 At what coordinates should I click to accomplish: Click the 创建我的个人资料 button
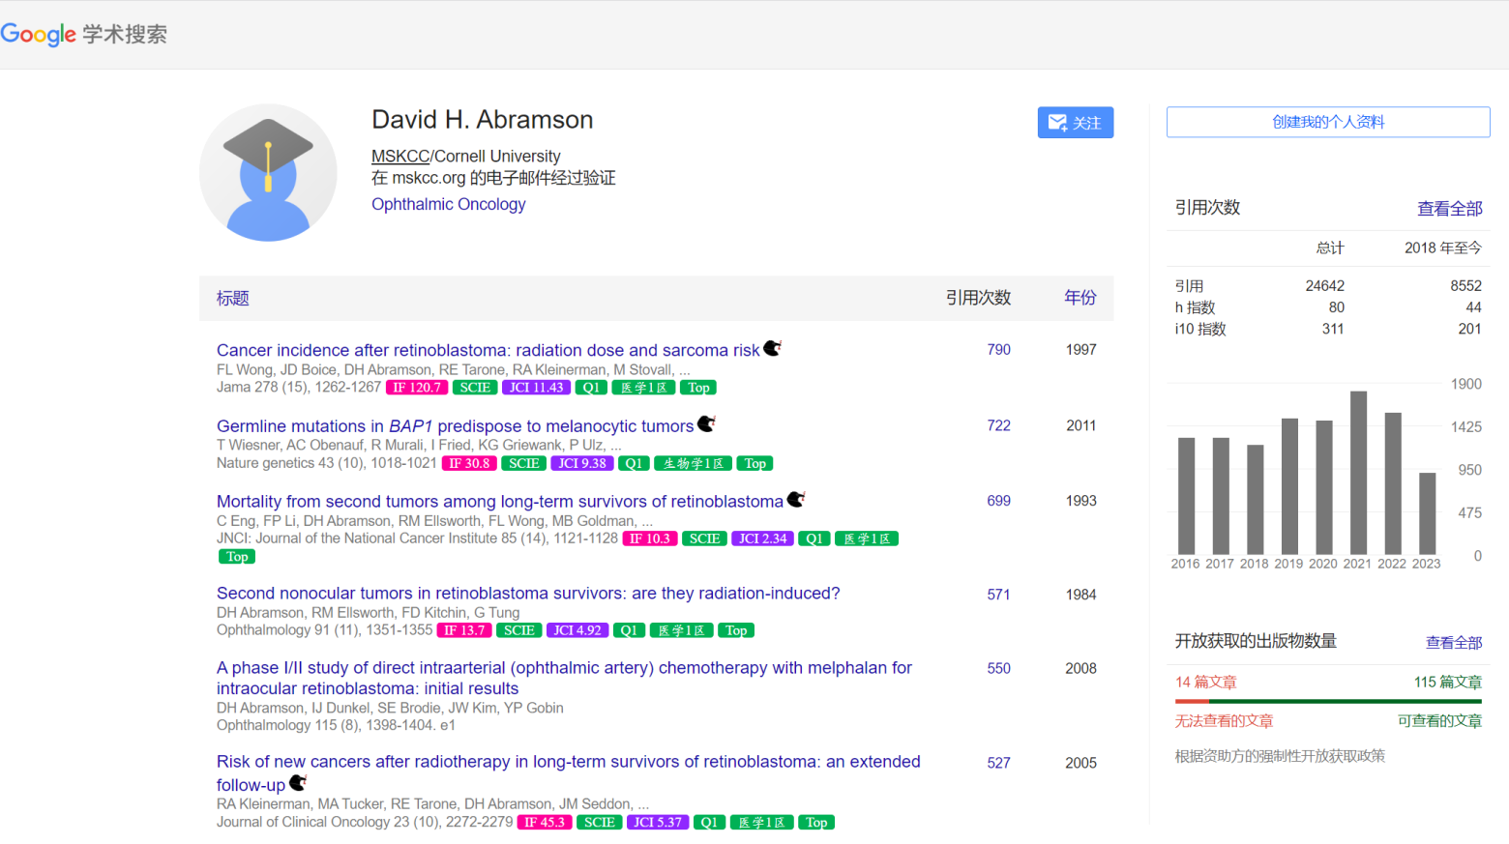[x=1327, y=122]
